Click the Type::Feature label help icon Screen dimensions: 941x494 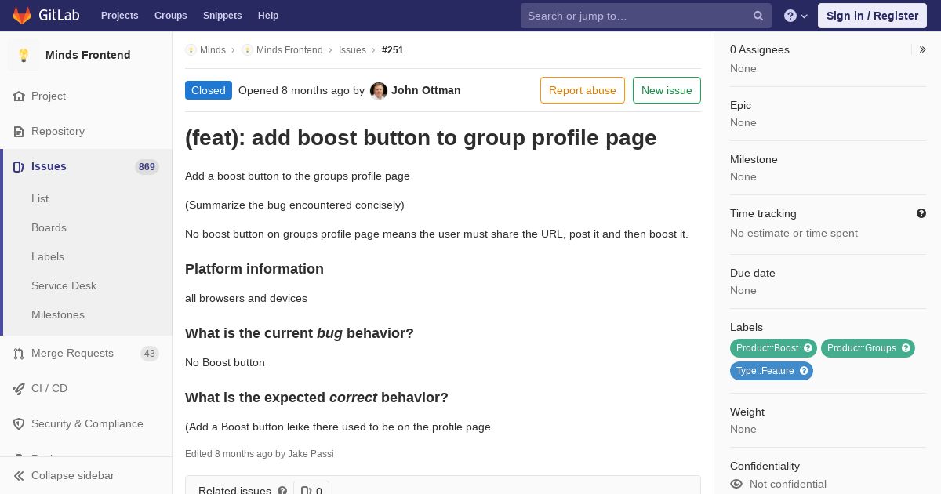coord(804,371)
